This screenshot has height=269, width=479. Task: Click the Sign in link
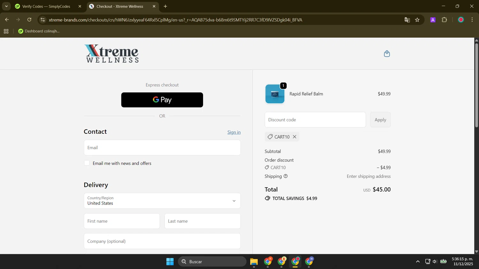[234, 132]
